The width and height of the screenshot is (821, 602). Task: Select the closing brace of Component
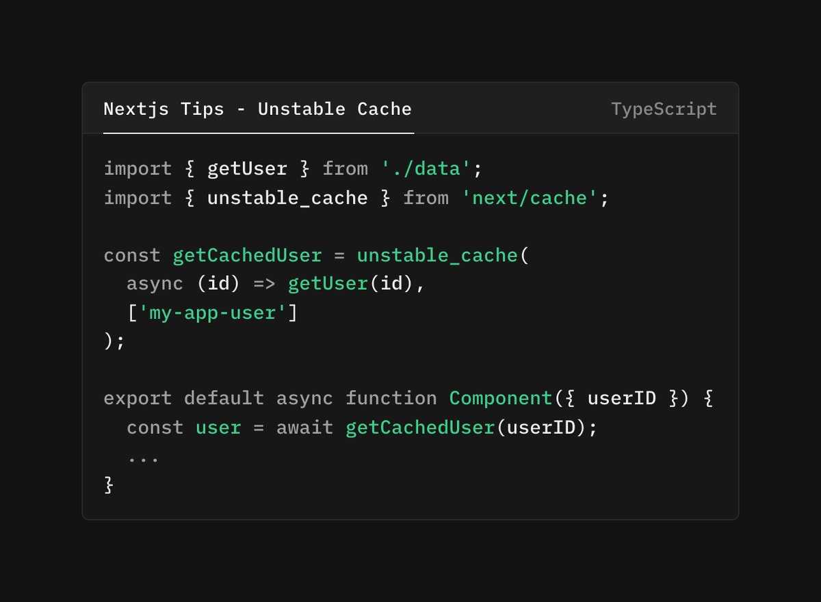(107, 484)
